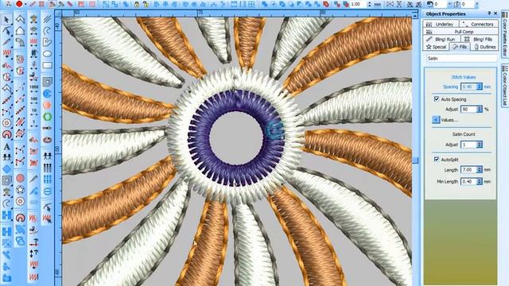Viewport: 509px width, 286px height.
Task: Open the Color-Object List side tab
Action: coord(505,85)
